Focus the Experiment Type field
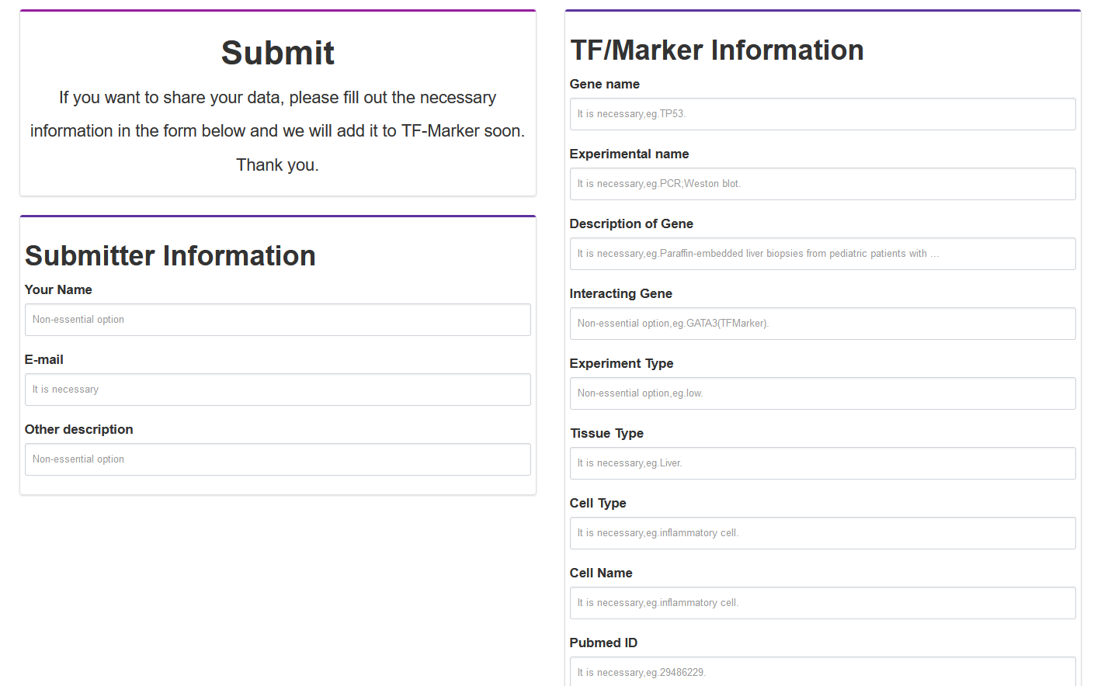Image resolution: width=1101 pixels, height=686 pixels. pyautogui.click(x=822, y=393)
